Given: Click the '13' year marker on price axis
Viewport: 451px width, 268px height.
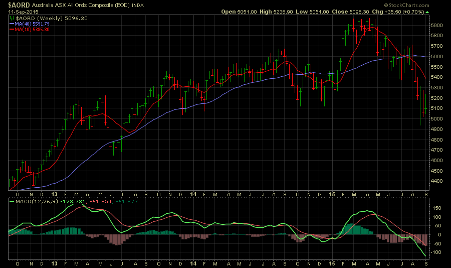Looking at the screenshot, I should pos(54,194).
